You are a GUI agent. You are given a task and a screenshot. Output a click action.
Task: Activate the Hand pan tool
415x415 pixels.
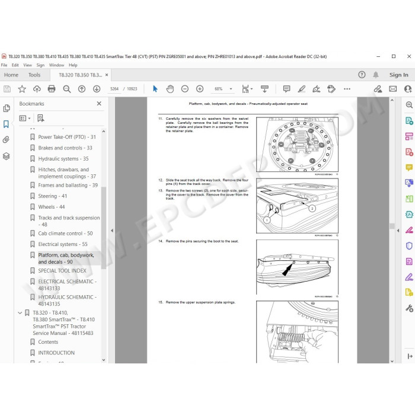(170, 89)
